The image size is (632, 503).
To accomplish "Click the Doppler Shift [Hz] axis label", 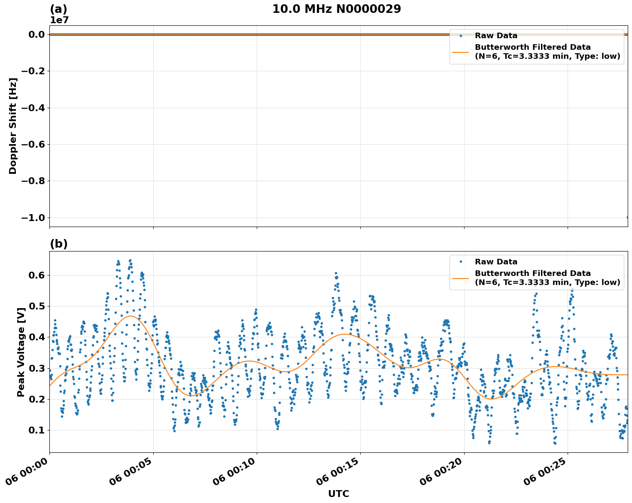I will click(13, 126).
